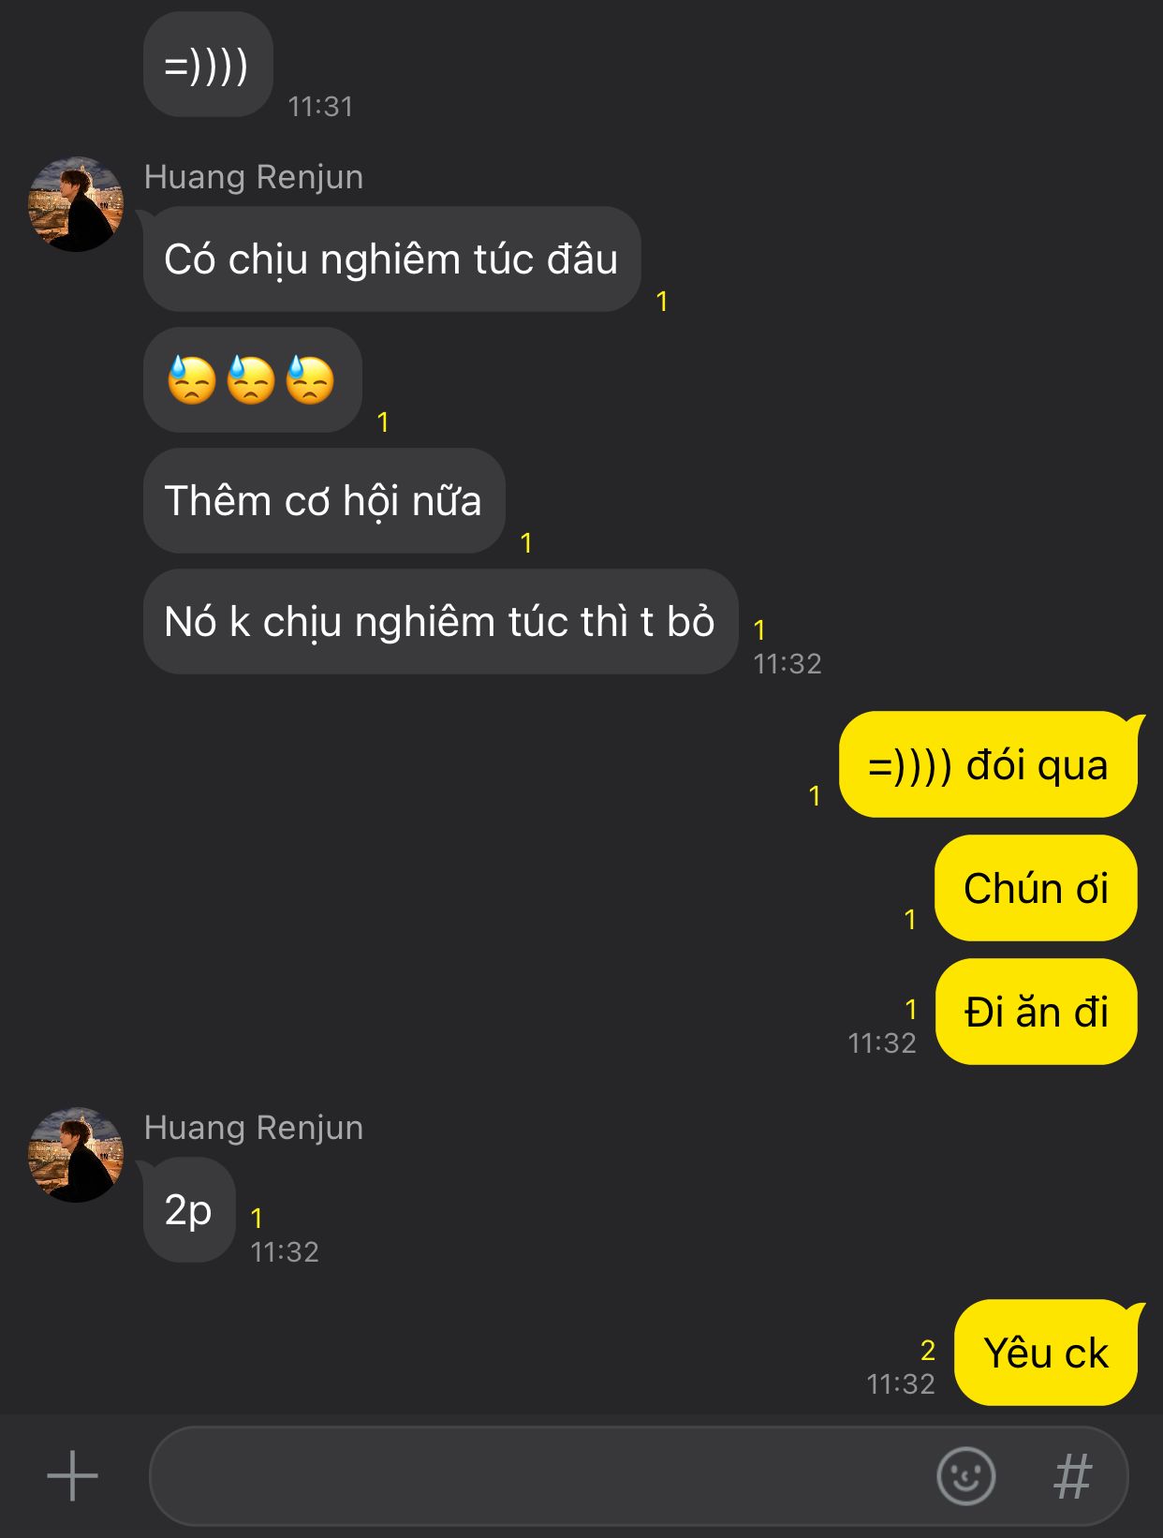
Task: Select the three sweat emoji message
Action: (252, 380)
